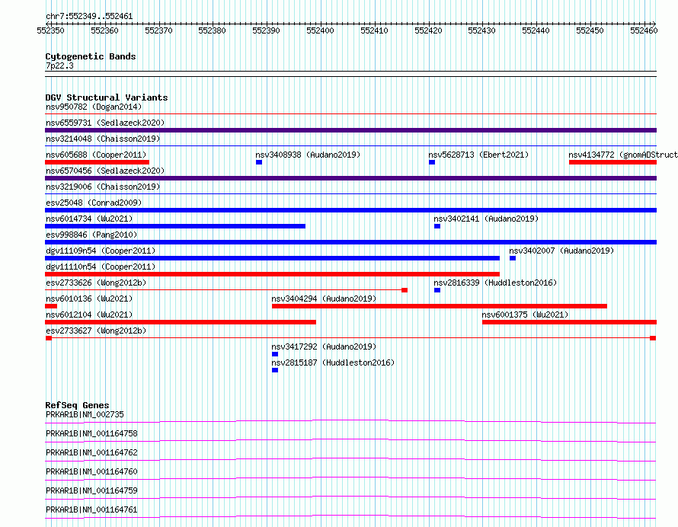Click the nsv605688 (Cooper2011) red bar
The image size is (678, 527).
pyautogui.click(x=97, y=162)
